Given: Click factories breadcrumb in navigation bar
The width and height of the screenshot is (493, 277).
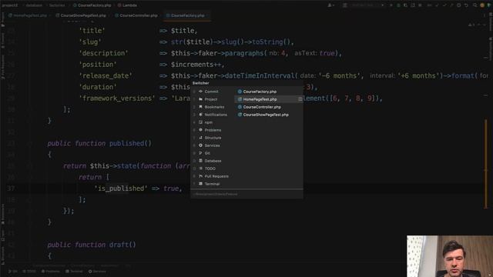Looking at the screenshot, I should point(57,5).
